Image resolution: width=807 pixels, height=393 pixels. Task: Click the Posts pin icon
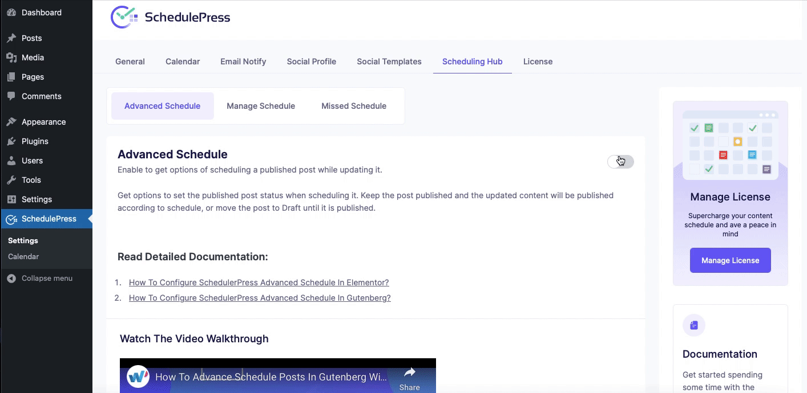click(x=11, y=38)
